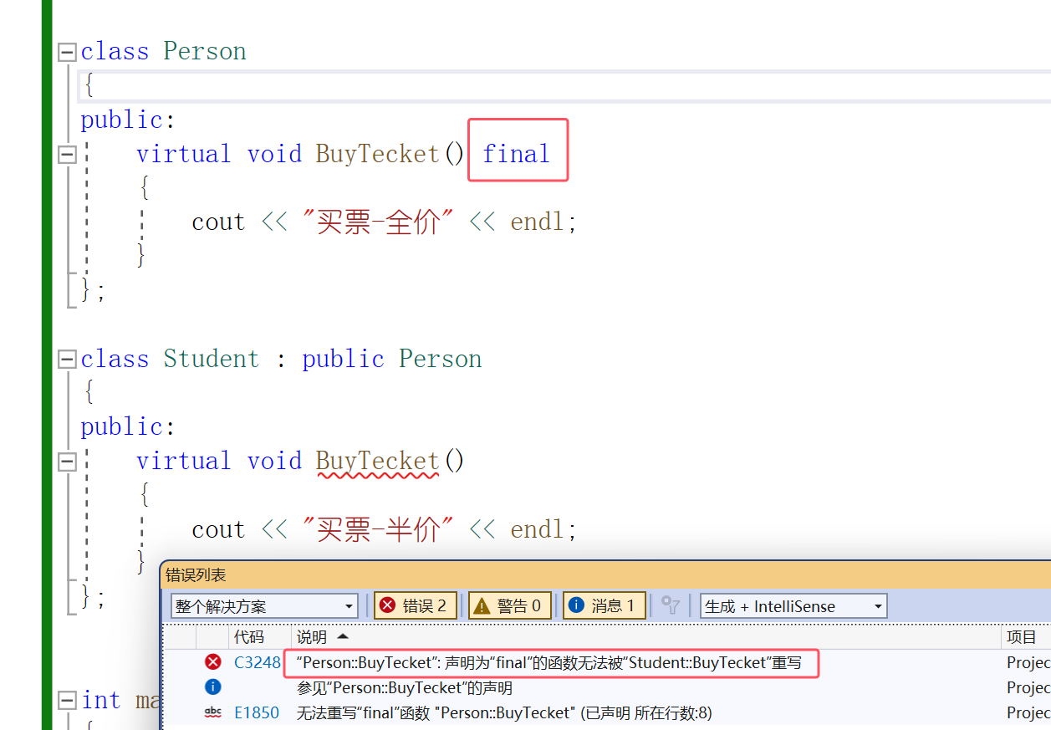Open the 整个解决方案 scope dropdown

(x=264, y=606)
